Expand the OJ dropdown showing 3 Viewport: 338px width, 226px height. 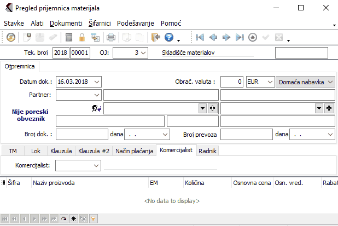pyautogui.click(x=143, y=53)
